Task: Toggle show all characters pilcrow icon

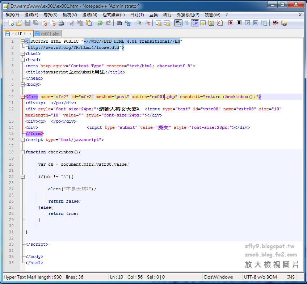Action: click(x=186, y=23)
